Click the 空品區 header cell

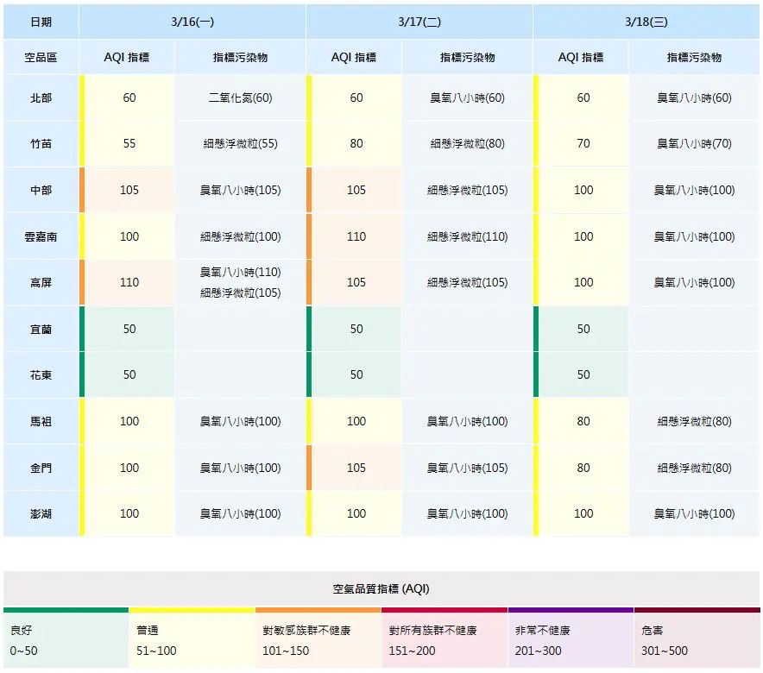coord(40,57)
